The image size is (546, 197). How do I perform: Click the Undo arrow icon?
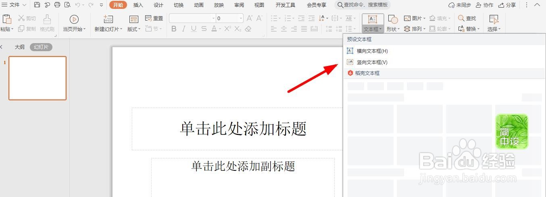pos(77,5)
